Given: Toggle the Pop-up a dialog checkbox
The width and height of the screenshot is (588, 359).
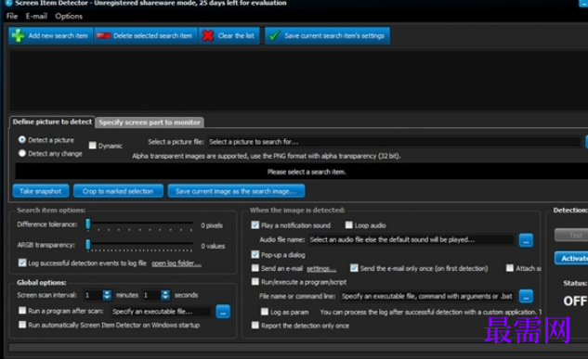Looking at the screenshot, I should 255,254.
